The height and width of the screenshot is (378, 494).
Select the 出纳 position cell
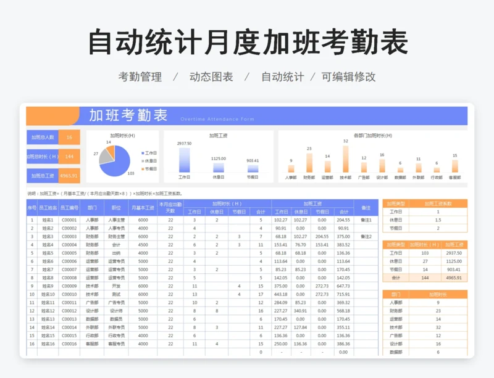tap(116, 253)
